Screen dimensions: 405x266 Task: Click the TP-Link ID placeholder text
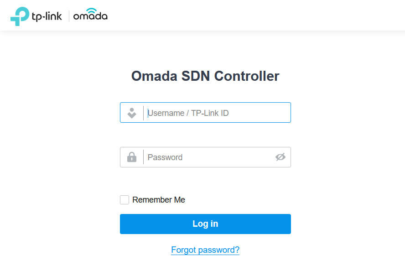(x=210, y=113)
